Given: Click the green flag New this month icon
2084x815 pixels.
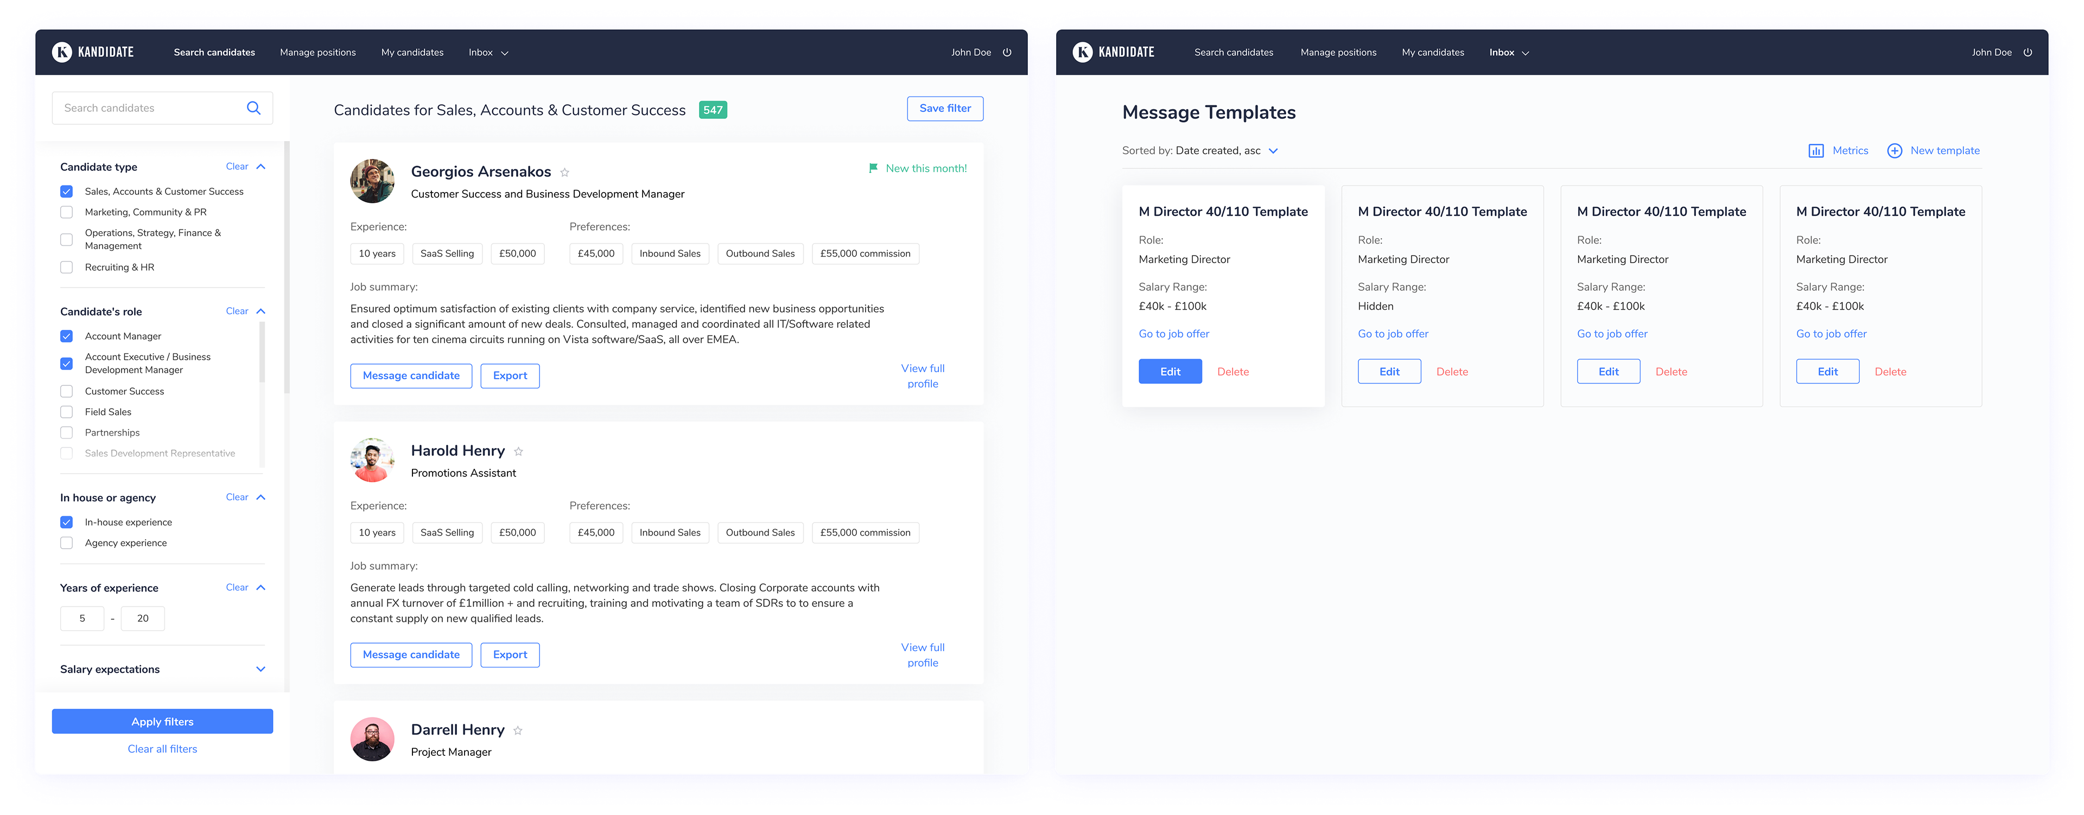Looking at the screenshot, I should pyautogui.click(x=873, y=168).
